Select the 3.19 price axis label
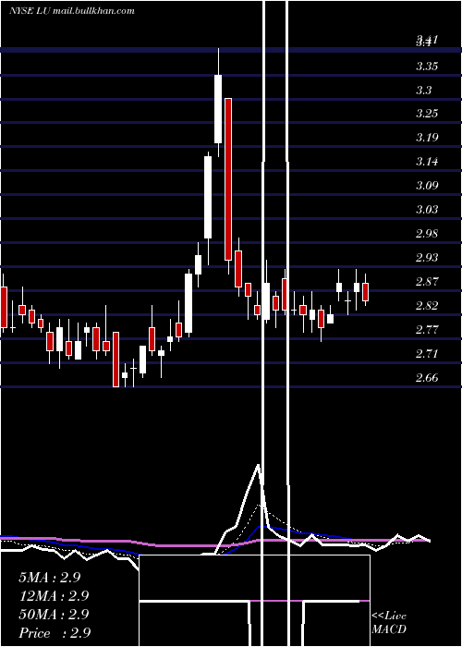Screen dimensions: 462x647 coord(427,138)
